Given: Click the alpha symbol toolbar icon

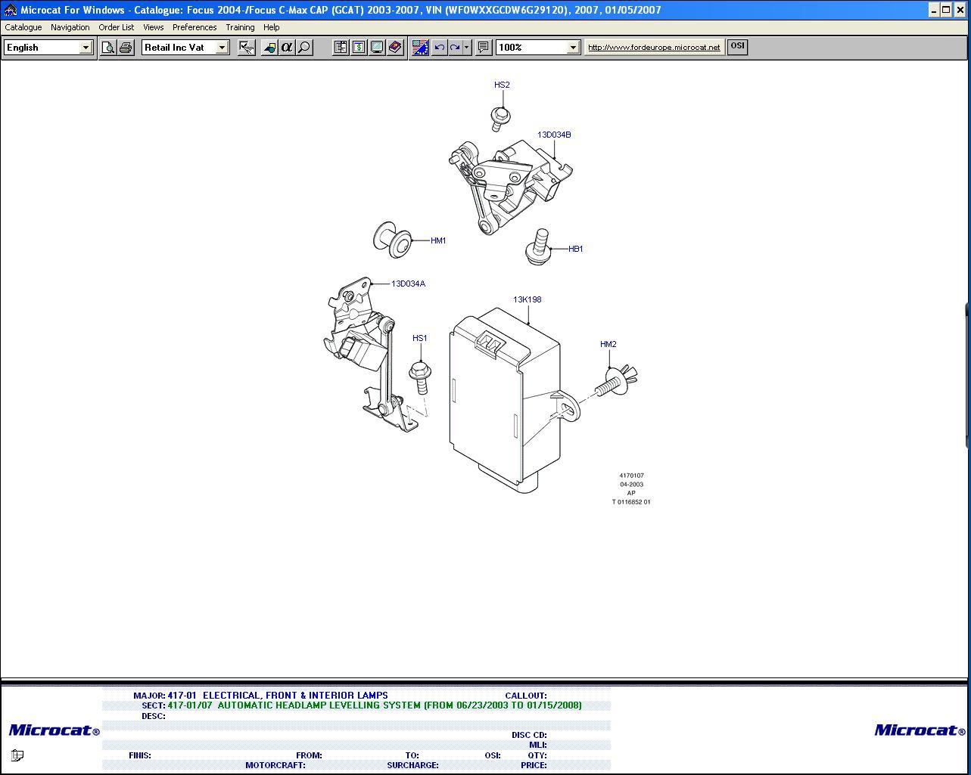Looking at the screenshot, I should 286,48.
